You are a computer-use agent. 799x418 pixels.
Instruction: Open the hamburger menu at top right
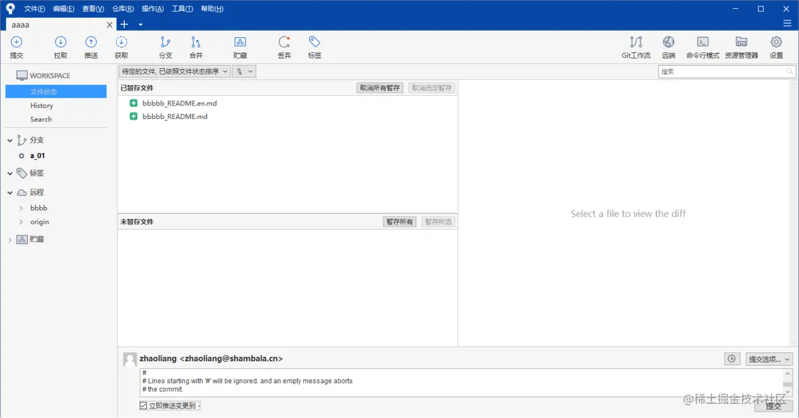click(x=787, y=24)
